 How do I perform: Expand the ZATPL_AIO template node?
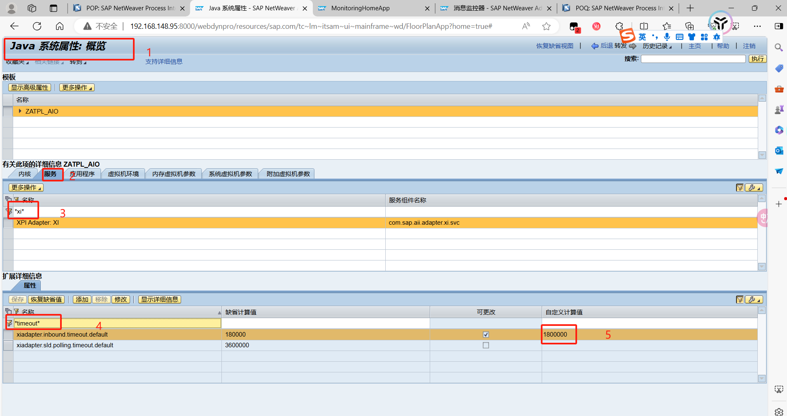pos(20,111)
